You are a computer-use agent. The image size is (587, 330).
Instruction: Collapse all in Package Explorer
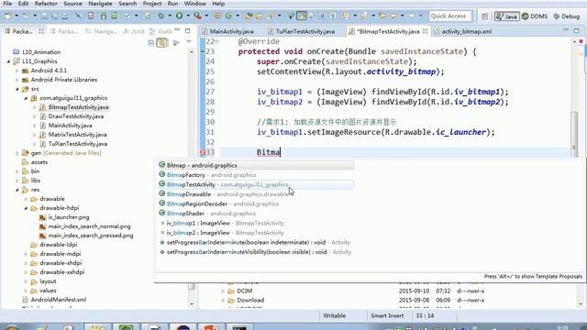(150, 43)
